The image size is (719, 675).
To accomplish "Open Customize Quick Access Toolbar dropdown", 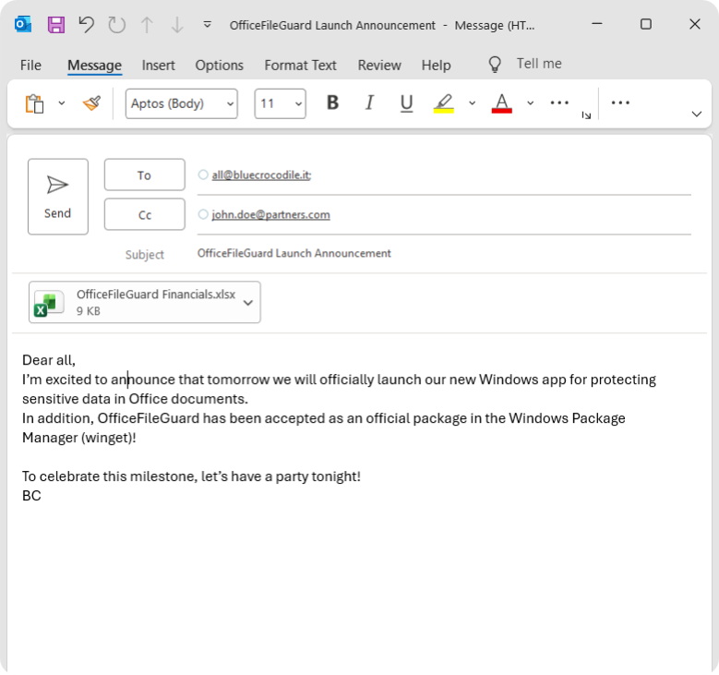I will [x=208, y=24].
